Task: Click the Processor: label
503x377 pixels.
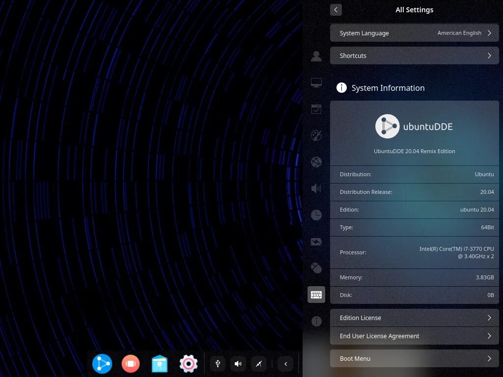Action: pyautogui.click(x=353, y=252)
